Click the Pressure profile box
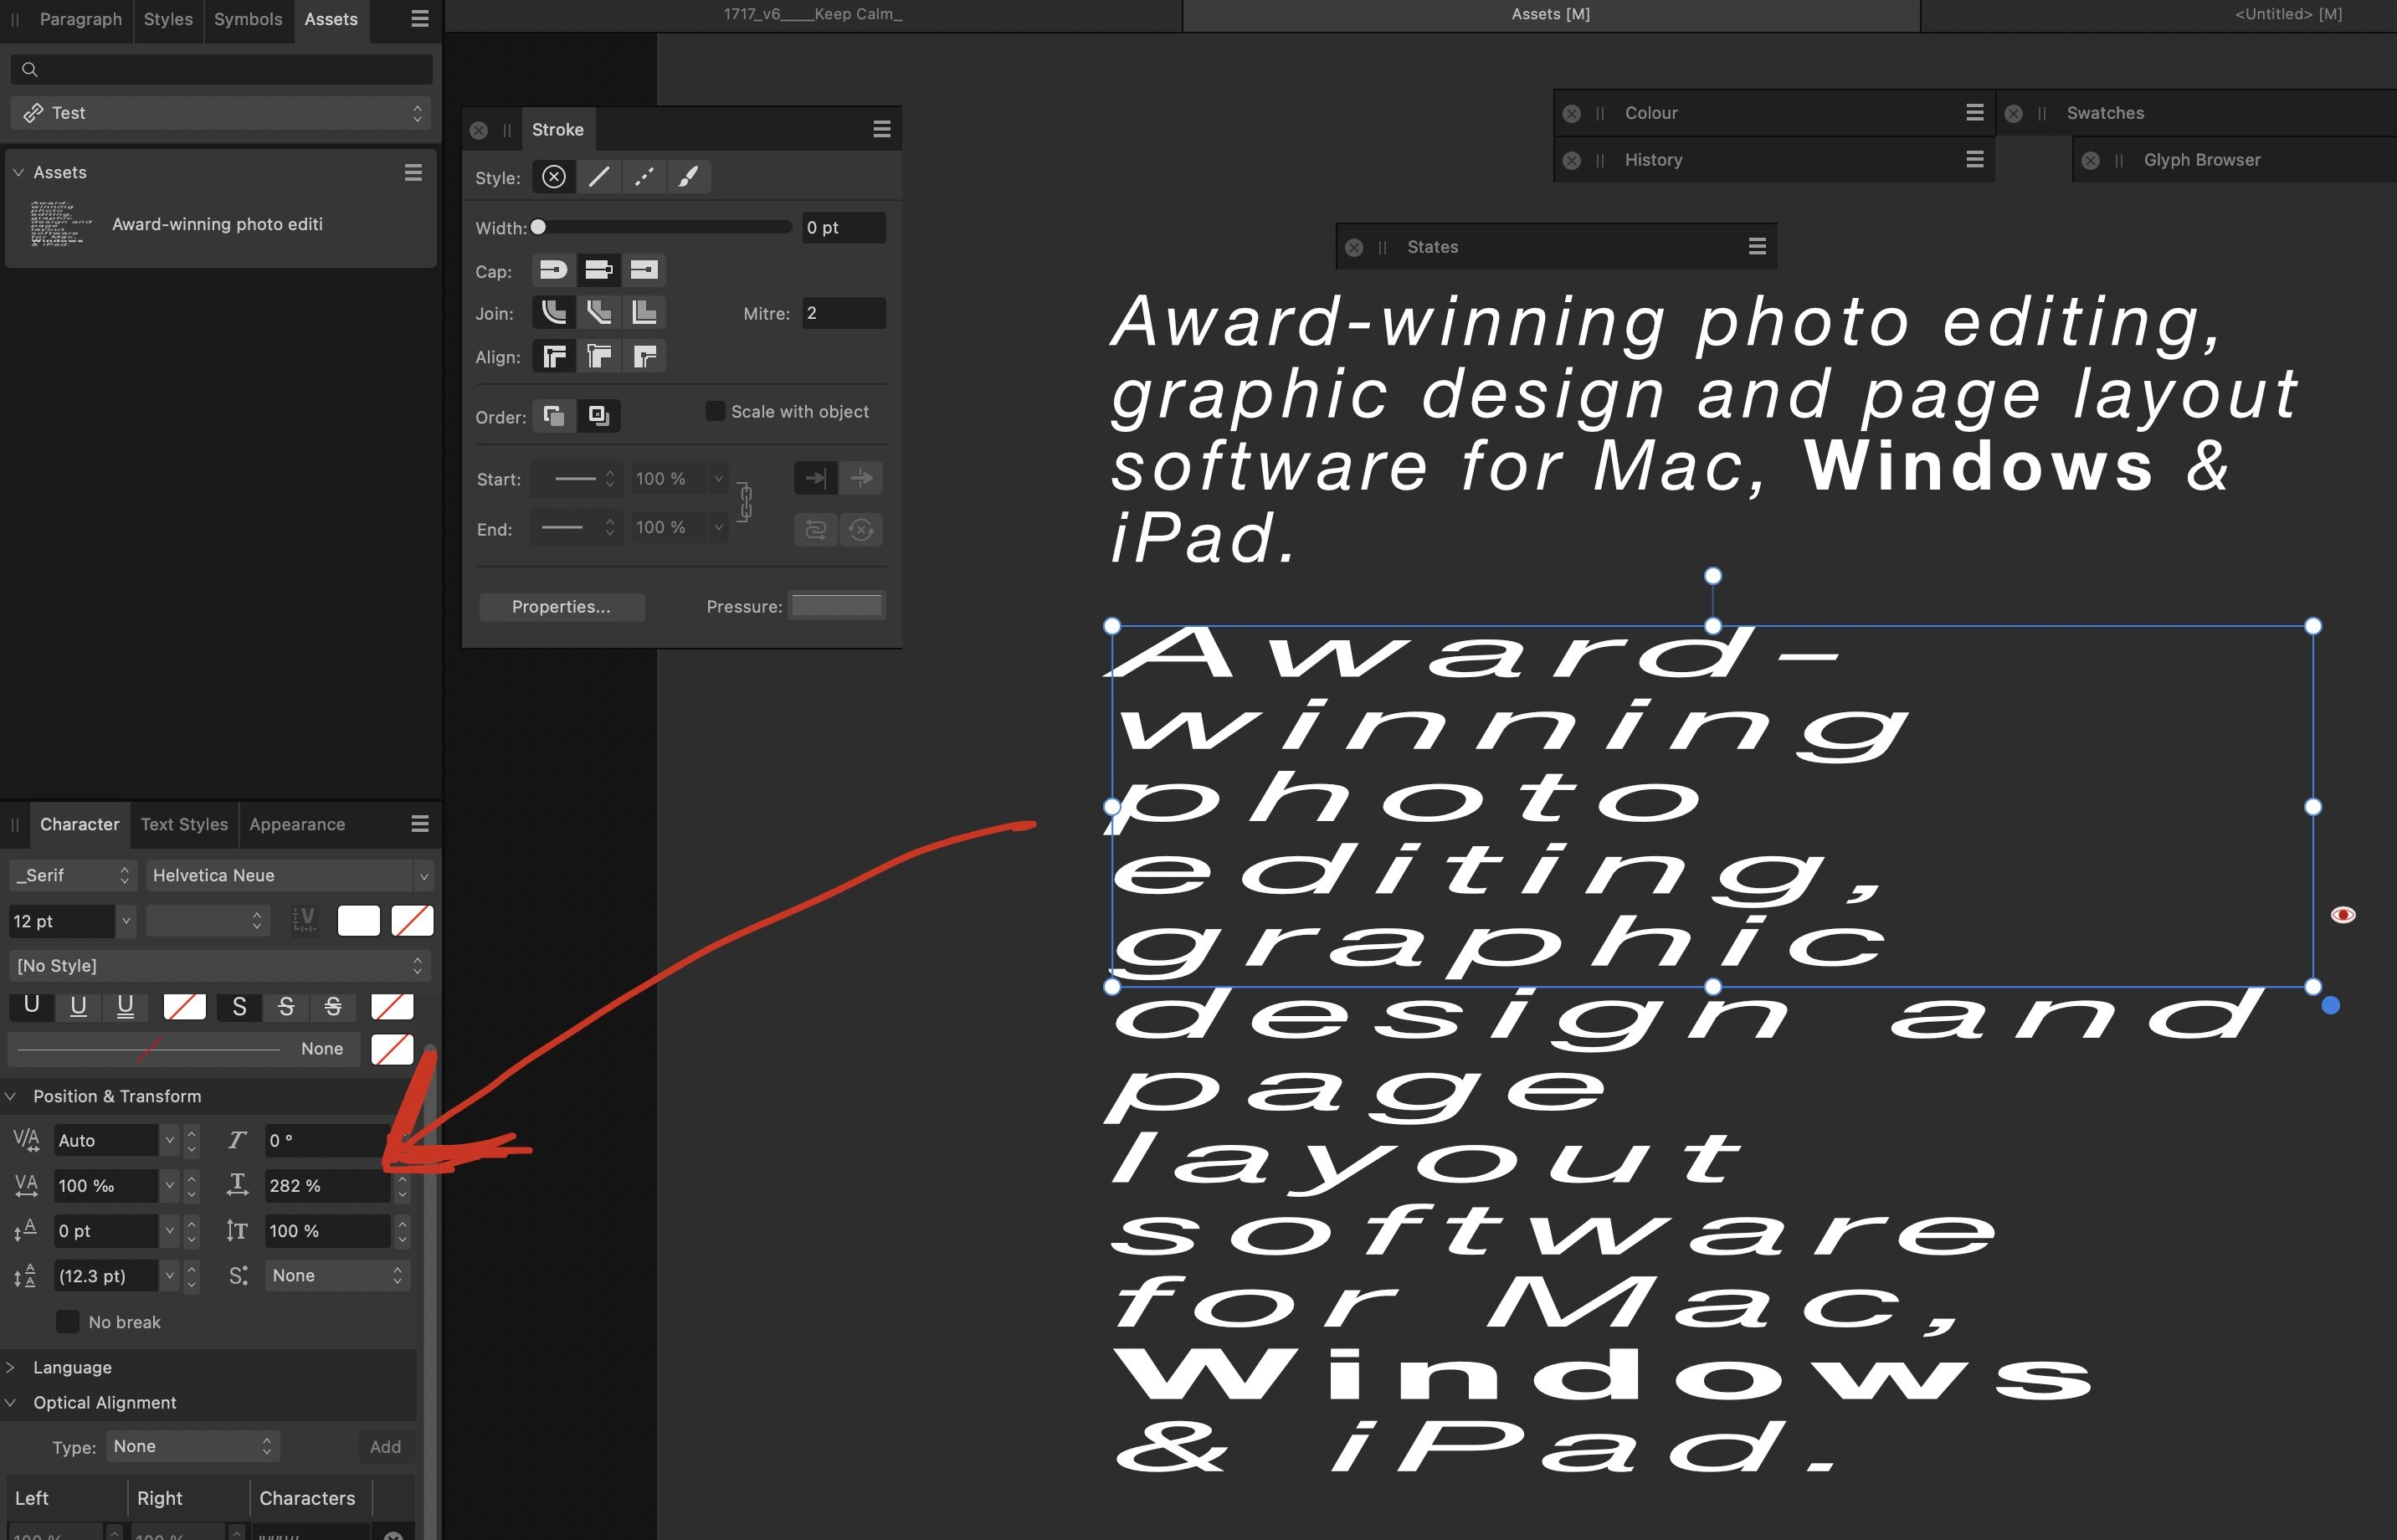The image size is (2397, 1540). point(837,606)
